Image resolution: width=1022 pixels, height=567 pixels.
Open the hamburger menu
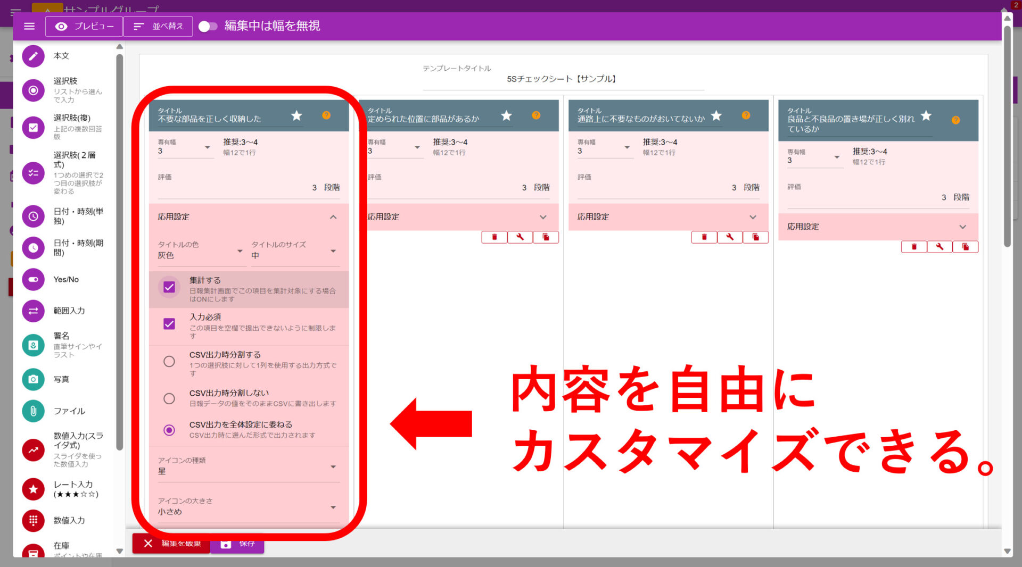point(29,26)
